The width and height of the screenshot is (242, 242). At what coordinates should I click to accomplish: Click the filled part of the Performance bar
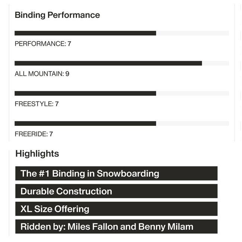click(85, 33)
